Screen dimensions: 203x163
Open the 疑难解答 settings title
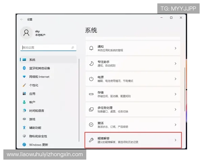(104, 138)
